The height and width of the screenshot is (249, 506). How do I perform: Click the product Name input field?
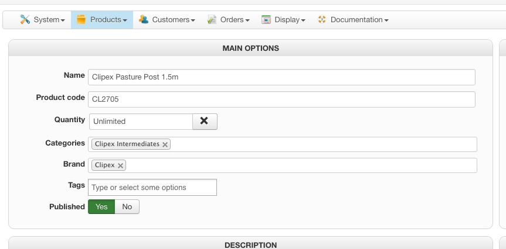point(281,77)
